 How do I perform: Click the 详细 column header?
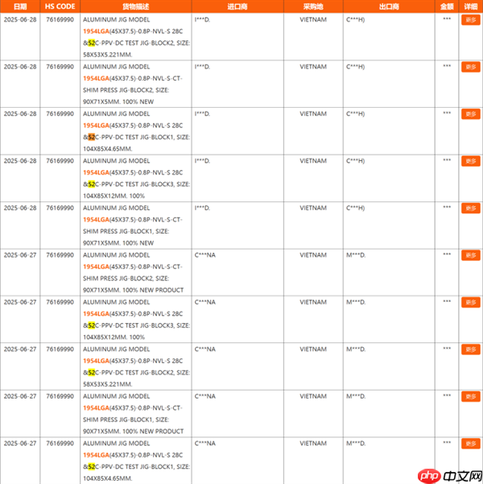(x=470, y=6)
